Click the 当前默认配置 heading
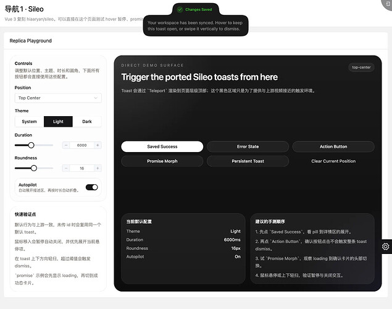Viewport: 392px width, 309px height. click(139, 222)
